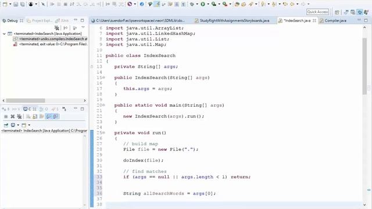The image size is (372, 209).
Task: Open the Forward navigation history dropdown
Action: coord(309,4)
